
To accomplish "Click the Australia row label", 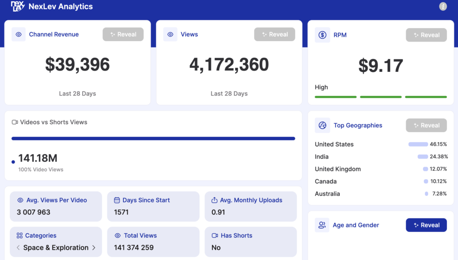I will click(327, 194).
